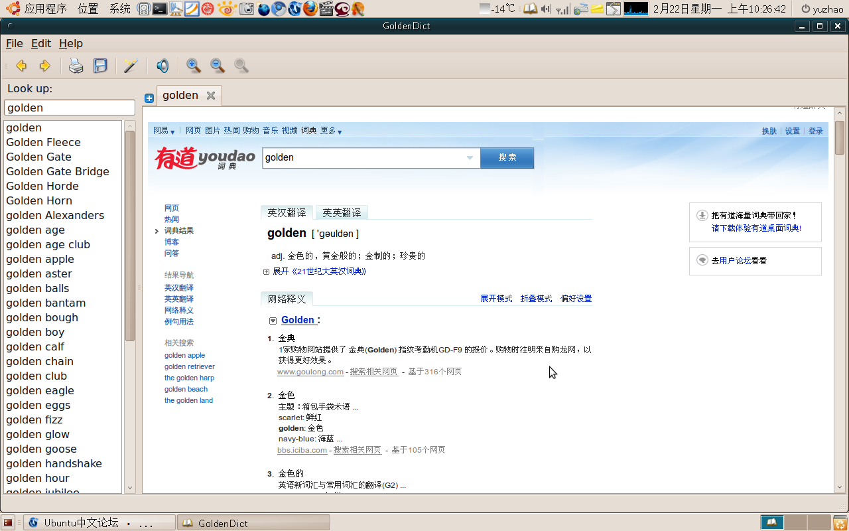Zoom out with the minus magnifier icon
The width and height of the screenshot is (849, 531).
[218, 66]
